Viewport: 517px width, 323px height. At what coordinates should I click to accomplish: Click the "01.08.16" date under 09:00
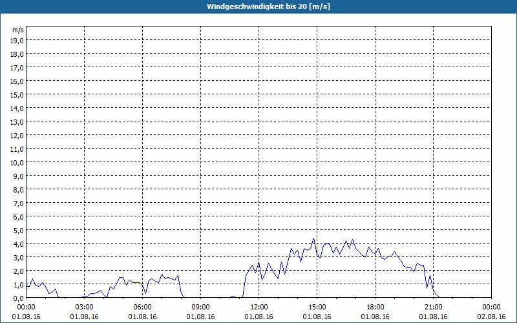[x=200, y=317]
